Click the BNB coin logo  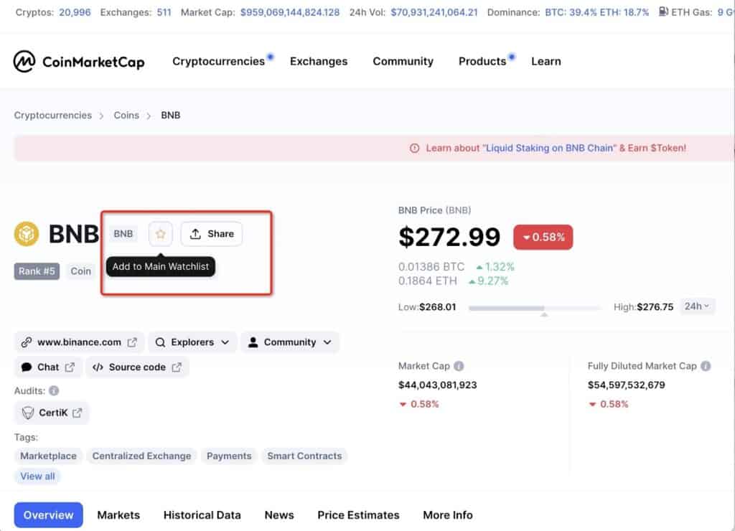pos(27,234)
